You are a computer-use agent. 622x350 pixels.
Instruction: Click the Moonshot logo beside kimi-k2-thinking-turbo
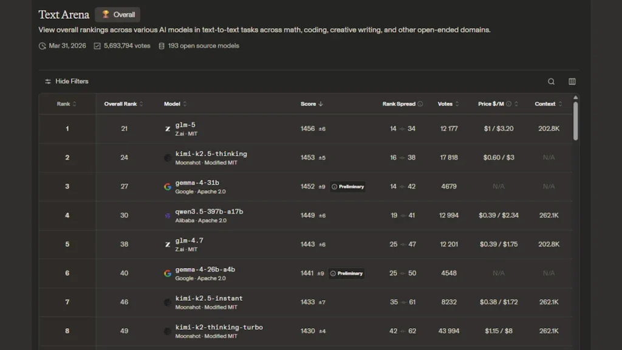click(168, 331)
